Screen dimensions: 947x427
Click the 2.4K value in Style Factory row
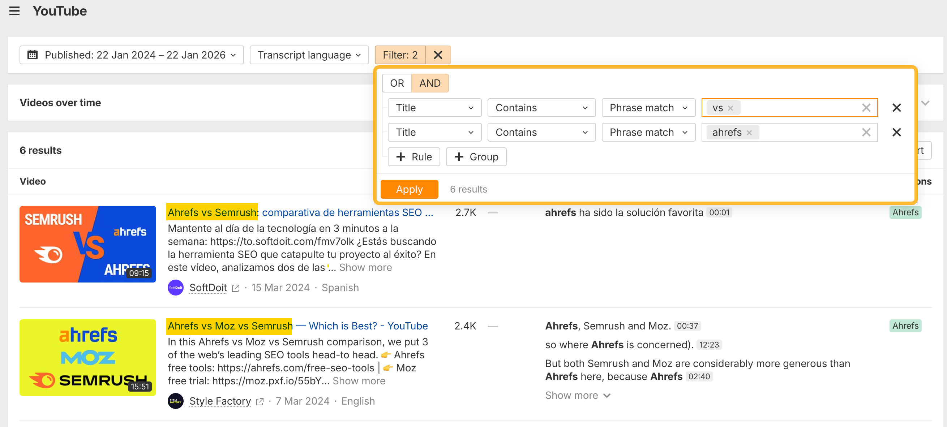[465, 326]
